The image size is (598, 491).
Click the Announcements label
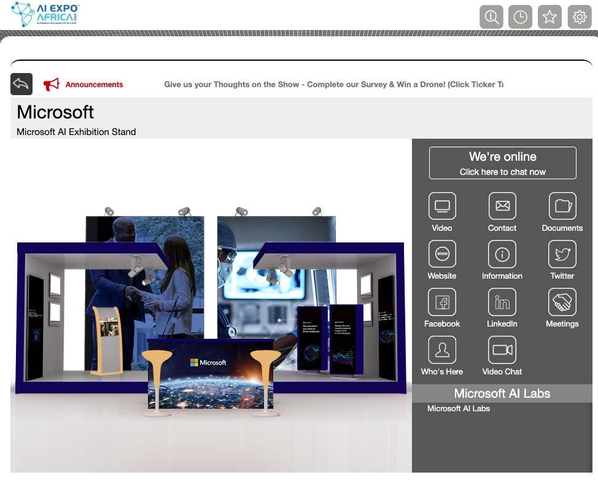coord(94,85)
